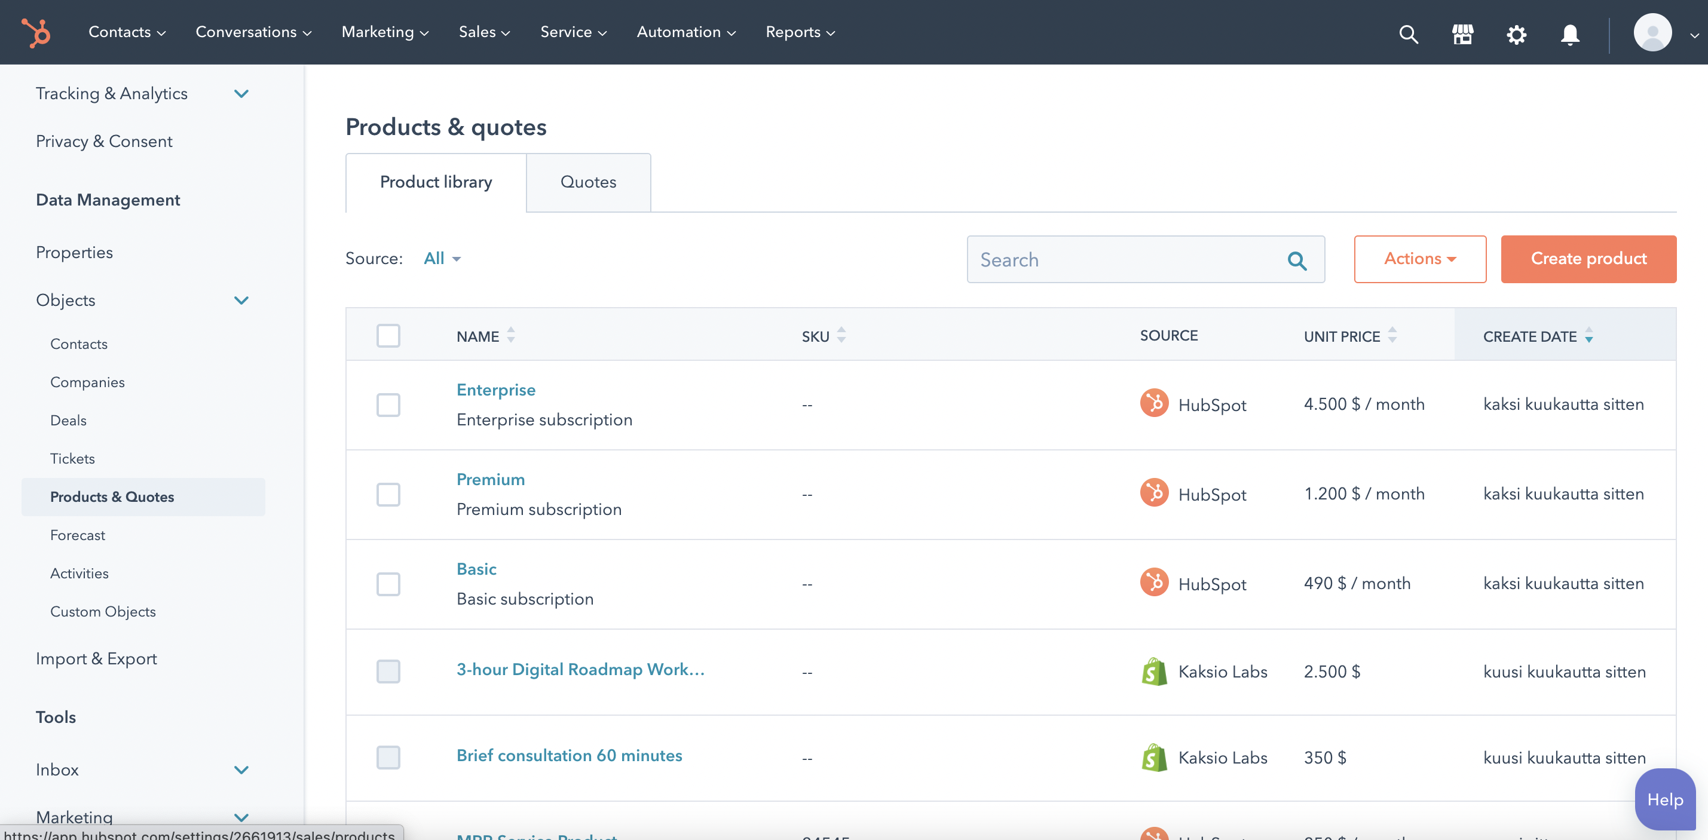
Task: Click the Shopify icon for the Brief consultation row
Action: [x=1153, y=757]
